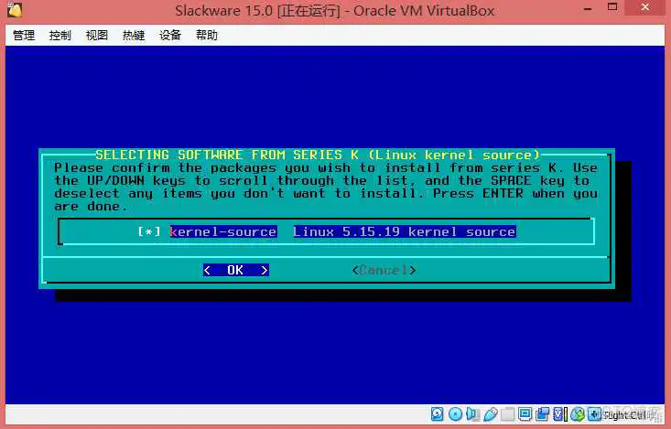Image resolution: width=671 pixels, height=429 pixels.
Task: Open the 设备 menu
Action: click(170, 35)
